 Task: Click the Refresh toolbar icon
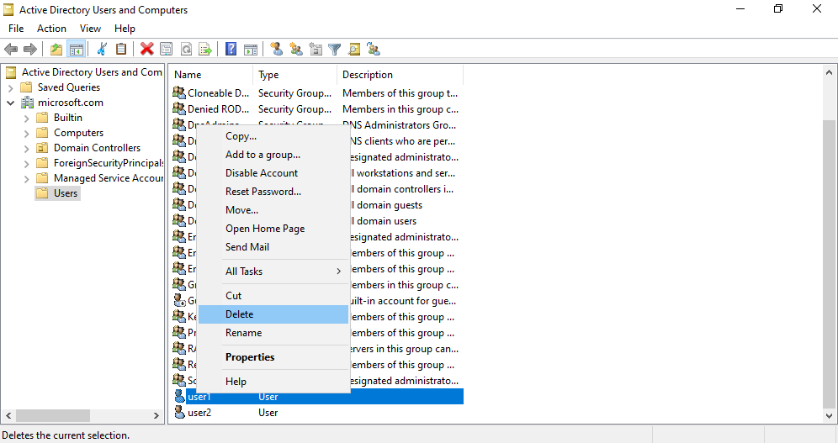click(186, 50)
